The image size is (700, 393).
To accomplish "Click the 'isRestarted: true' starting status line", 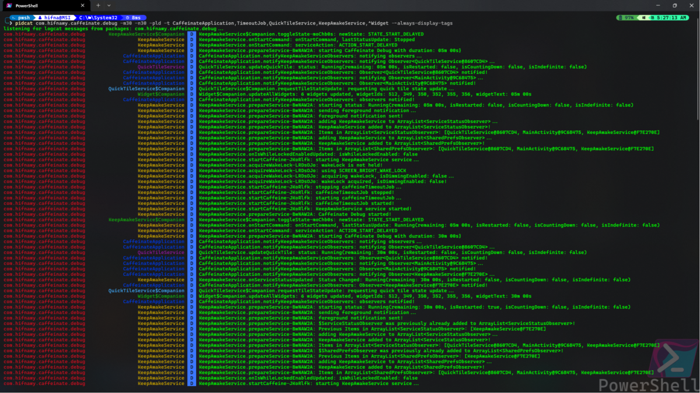I will (x=416, y=307).
